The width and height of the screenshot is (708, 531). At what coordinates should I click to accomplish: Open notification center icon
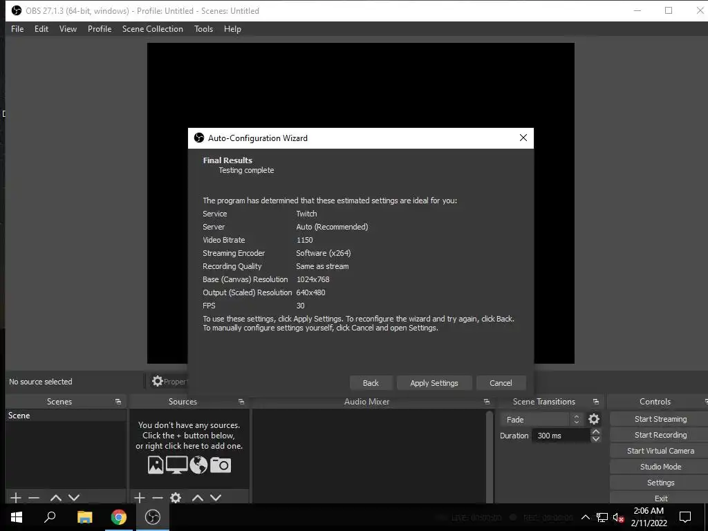(x=685, y=517)
